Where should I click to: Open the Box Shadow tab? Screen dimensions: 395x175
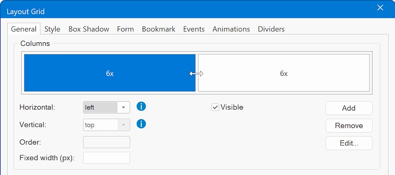[x=89, y=29]
